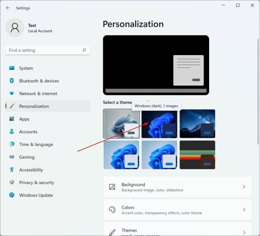Viewport: 260px width, 236px height.
Task: Click the Accessibility figure icon
Action: pos(12,169)
